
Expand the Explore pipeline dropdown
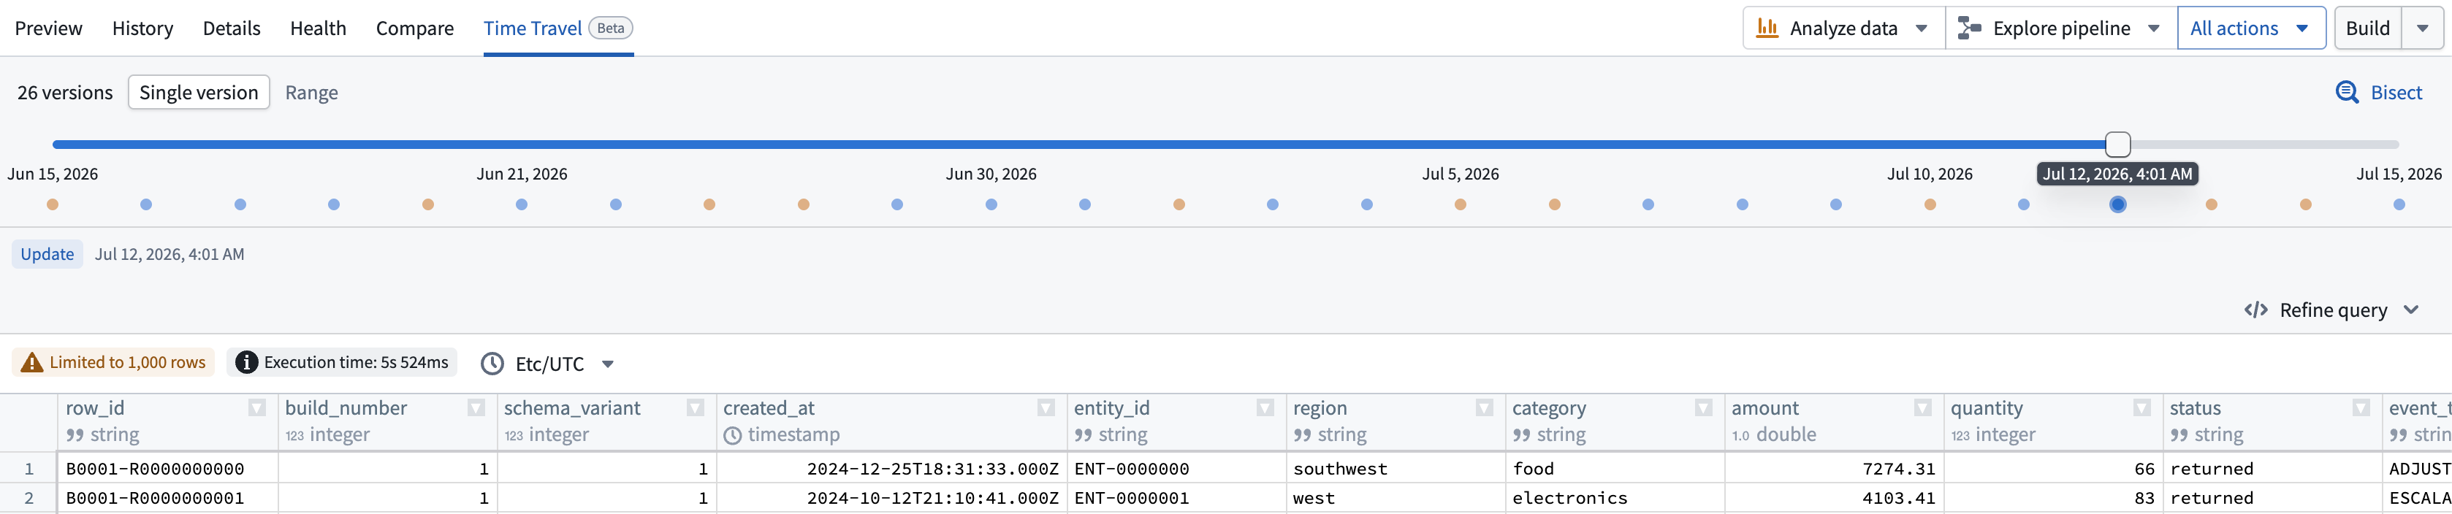(x=2154, y=28)
